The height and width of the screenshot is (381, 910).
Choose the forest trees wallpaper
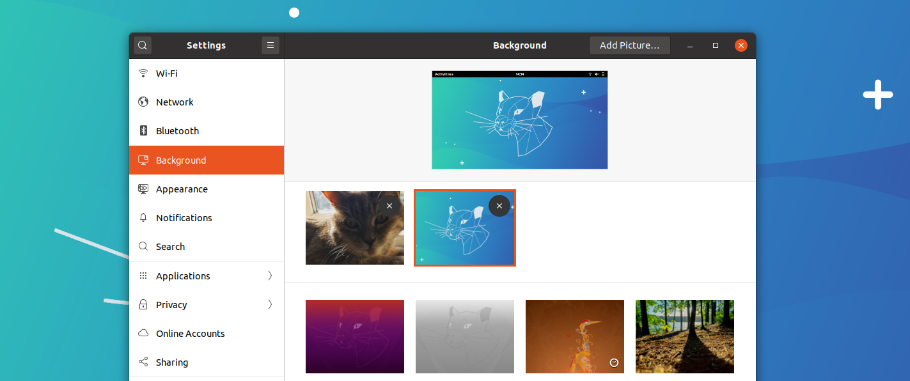click(685, 336)
